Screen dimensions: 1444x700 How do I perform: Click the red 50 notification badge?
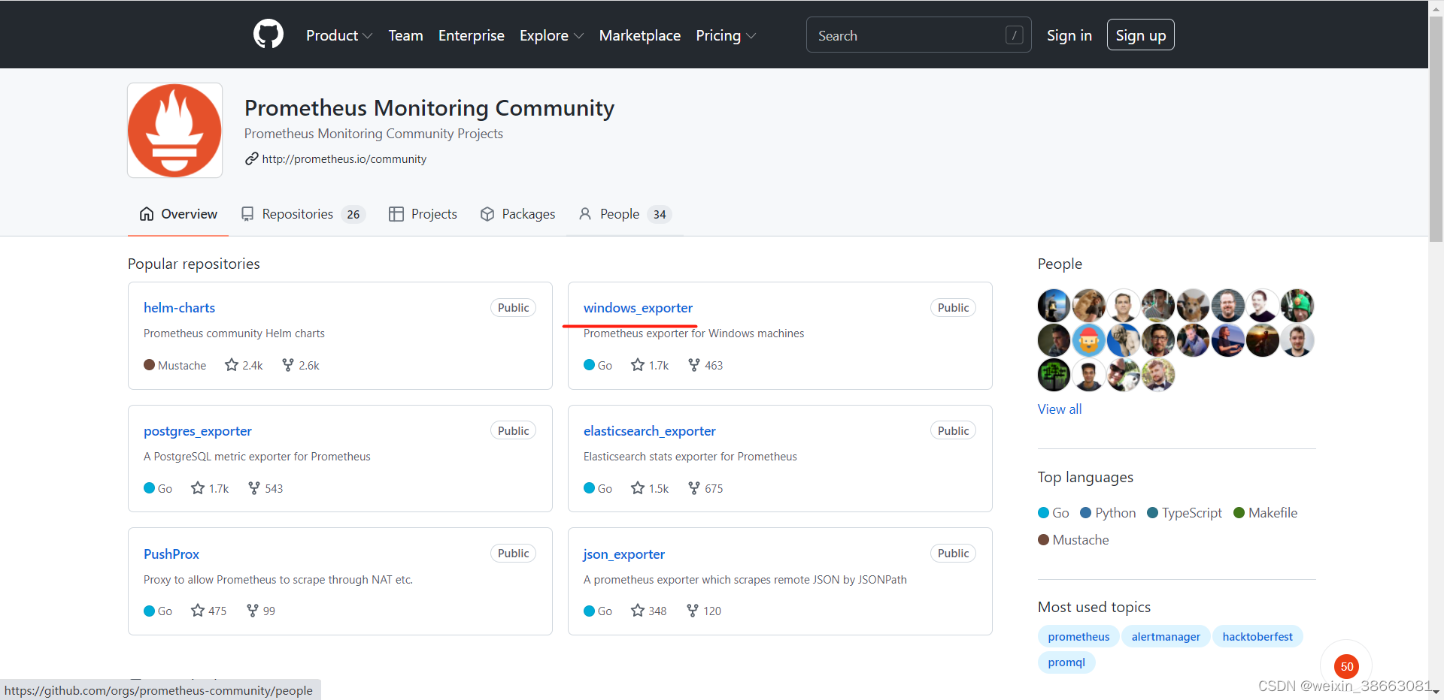pos(1346,666)
